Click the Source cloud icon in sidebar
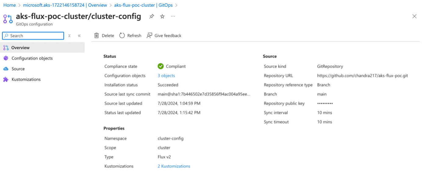 coord(6,69)
